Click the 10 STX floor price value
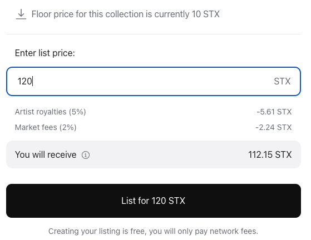 point(205,14)
